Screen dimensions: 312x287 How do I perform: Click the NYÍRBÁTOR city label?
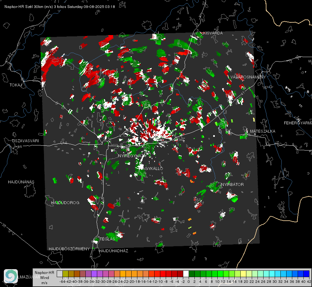232,185
